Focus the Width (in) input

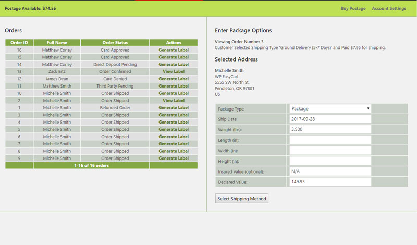[x=330, y=151]
